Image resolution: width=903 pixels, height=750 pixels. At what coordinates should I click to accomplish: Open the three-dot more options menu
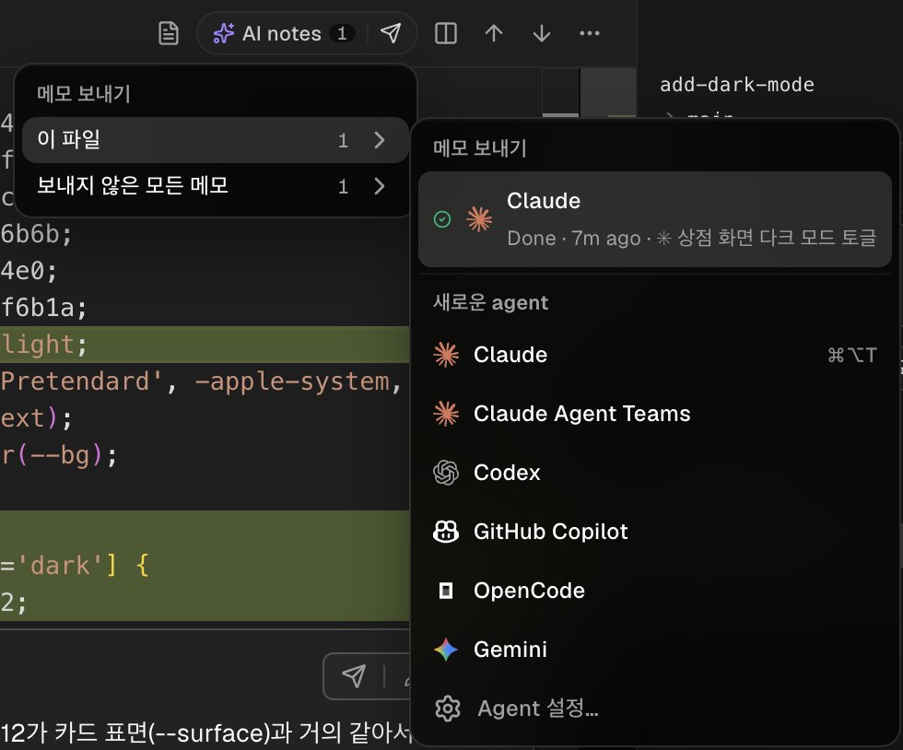pos(590,33)
